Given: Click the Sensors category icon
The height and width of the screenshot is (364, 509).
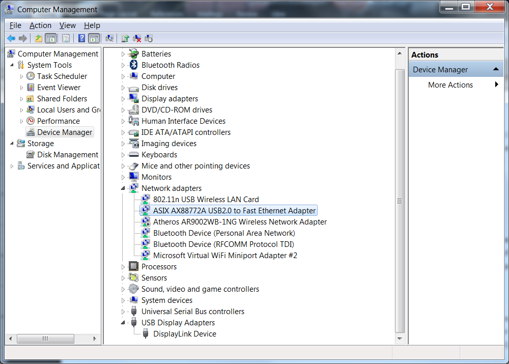Looking at the screenshot, I should (x=133, y=278).
